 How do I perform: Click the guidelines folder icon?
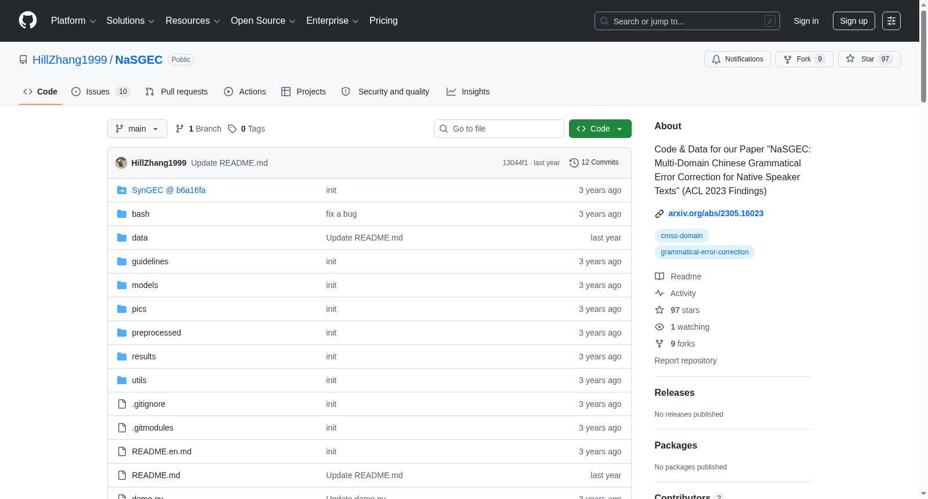pos(122,261)
